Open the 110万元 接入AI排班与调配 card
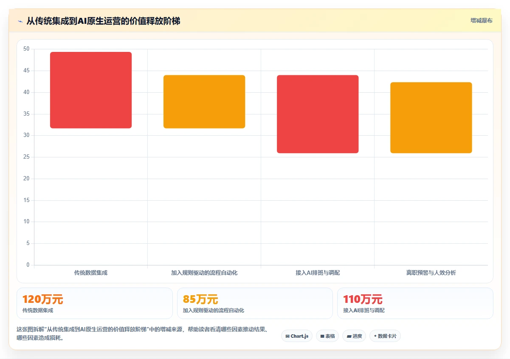510x359 pixels. point(415,303)
